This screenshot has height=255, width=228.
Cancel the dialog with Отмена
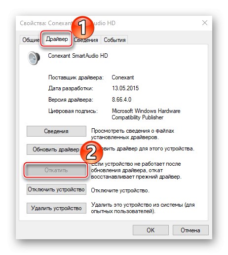point(190,230)
